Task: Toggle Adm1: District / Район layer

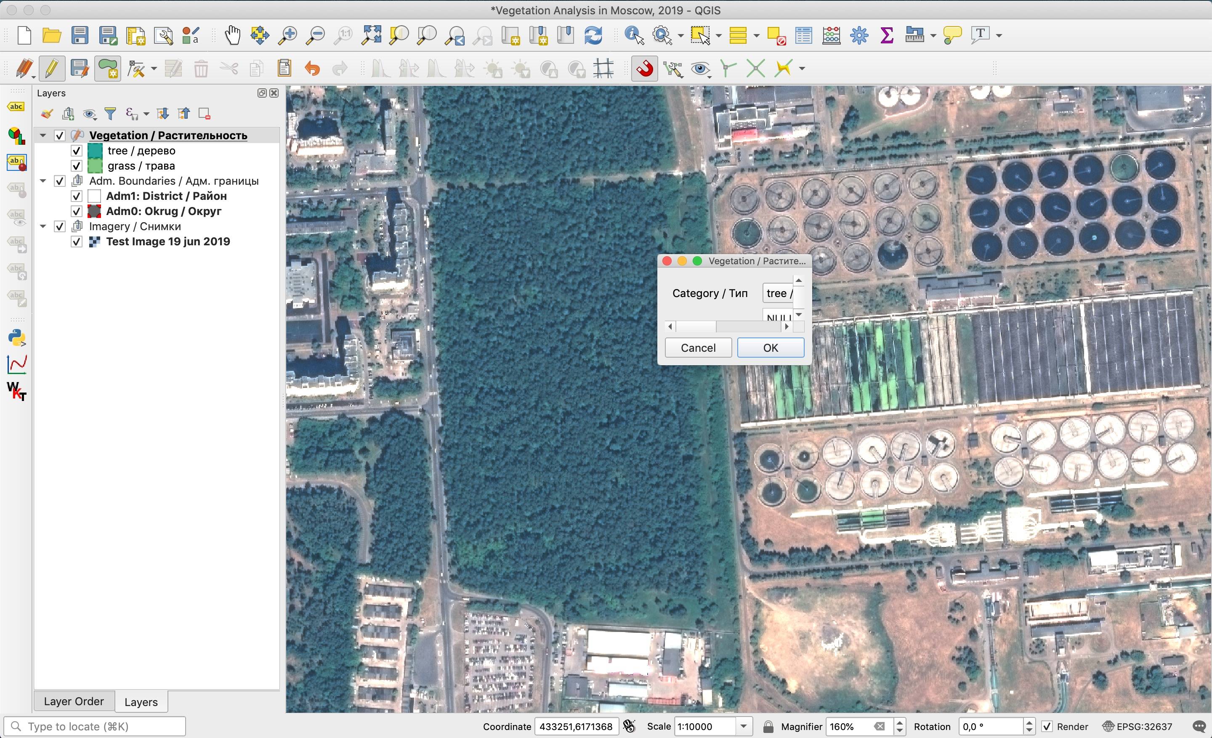Action: tap(76, 196)
